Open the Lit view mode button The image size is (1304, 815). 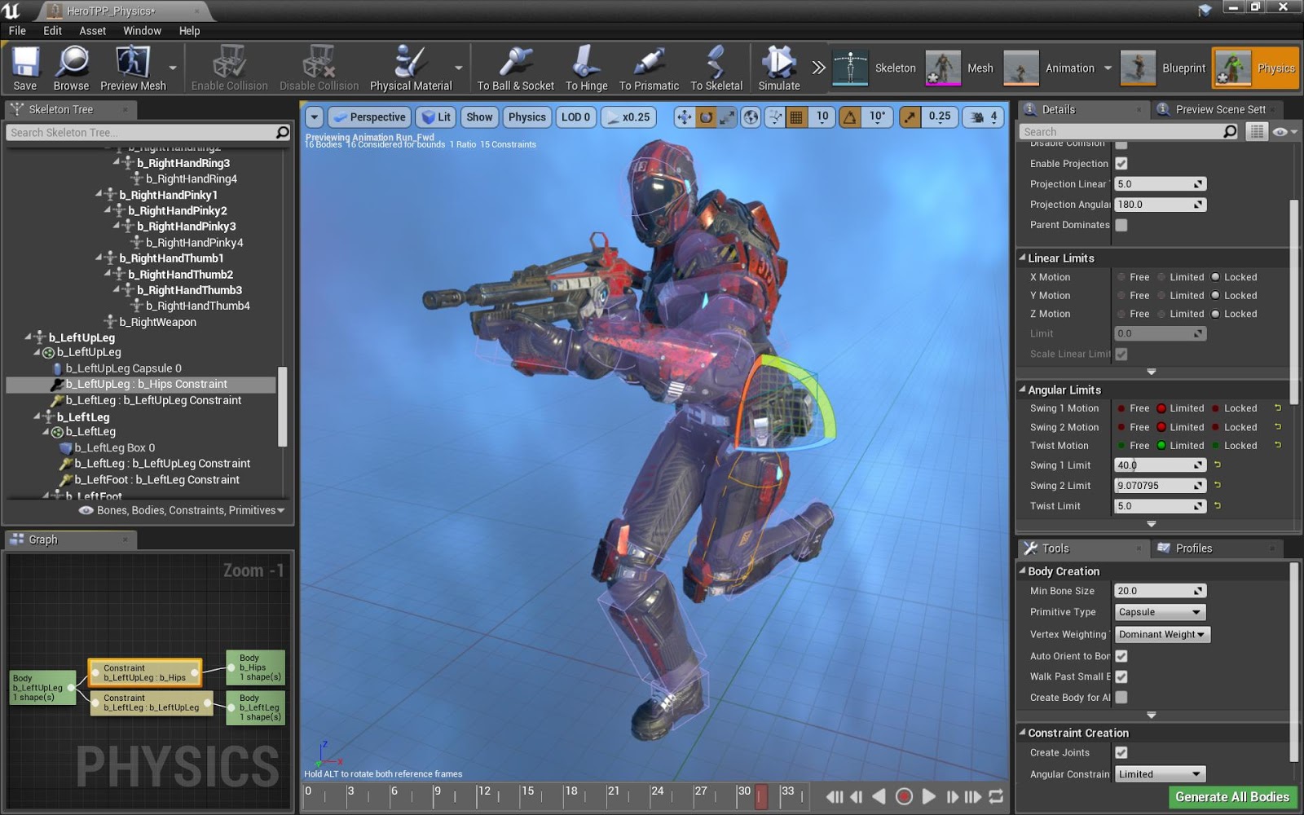(x=436, y=117)
